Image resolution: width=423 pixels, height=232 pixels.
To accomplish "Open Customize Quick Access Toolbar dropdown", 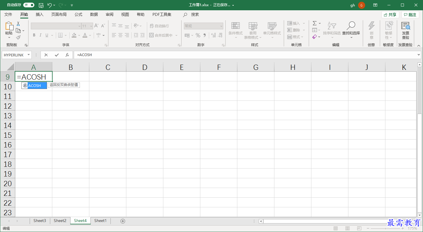I will click(72, 5).
